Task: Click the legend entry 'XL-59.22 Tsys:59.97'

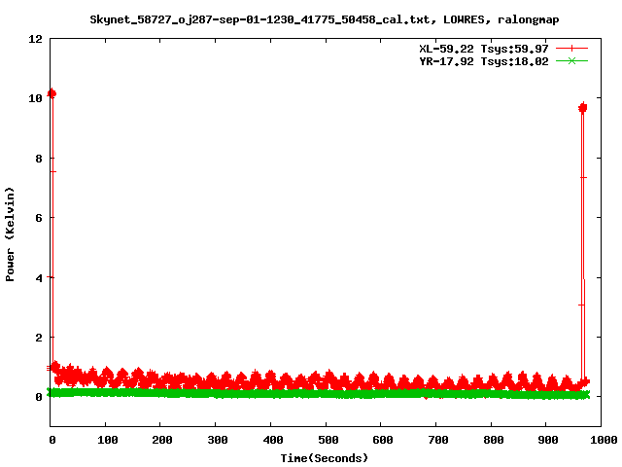Action: pyautogui.click(x=484, y=49)
